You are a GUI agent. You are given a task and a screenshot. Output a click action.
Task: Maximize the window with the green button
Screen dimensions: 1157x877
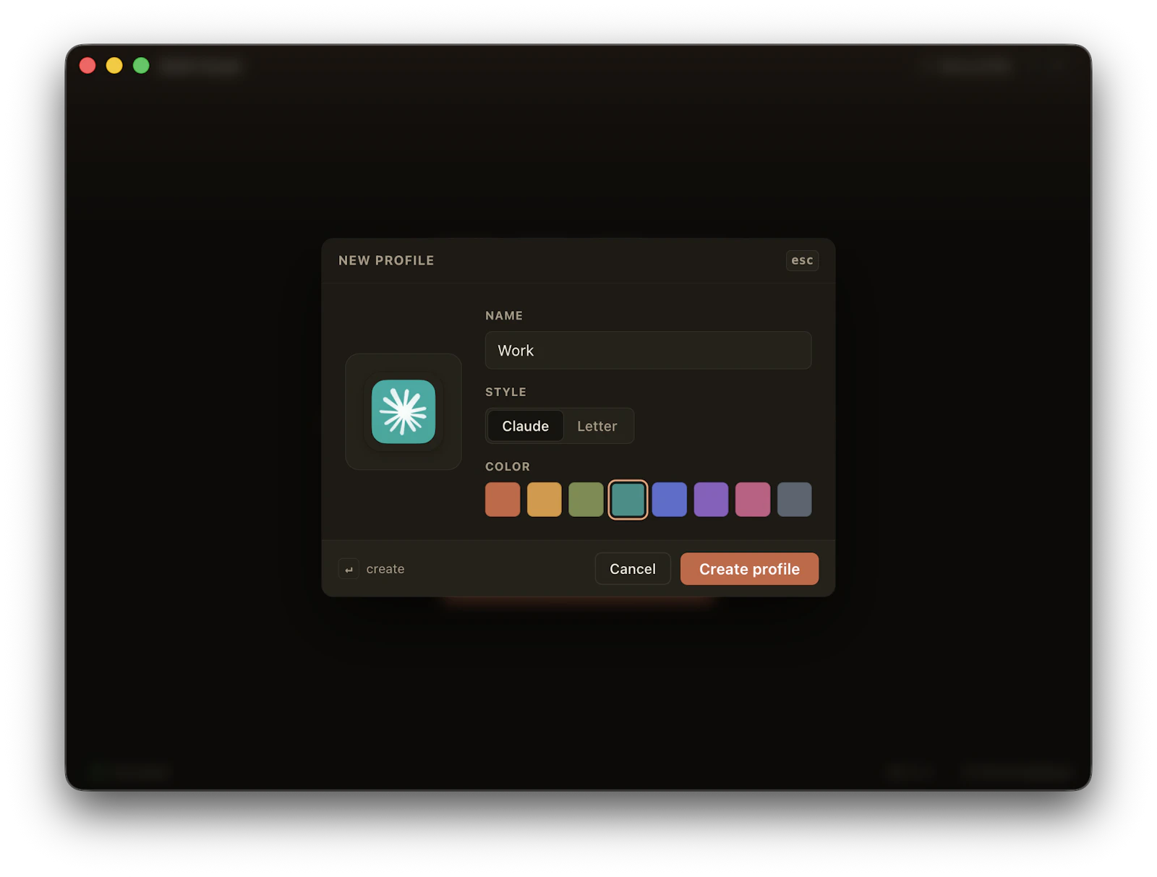[141, 66]
